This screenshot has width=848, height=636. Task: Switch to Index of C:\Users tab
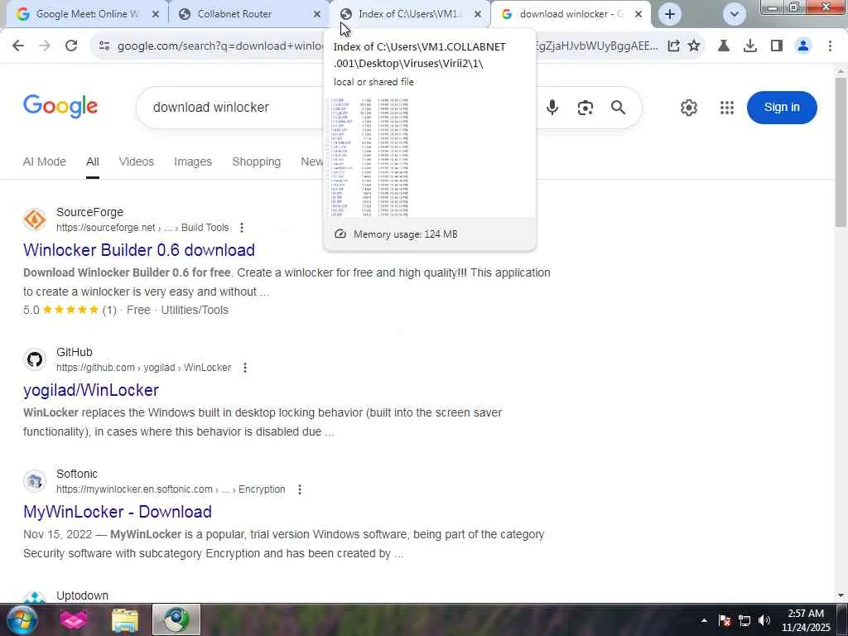pyautogui.click(x=410, y=14)
